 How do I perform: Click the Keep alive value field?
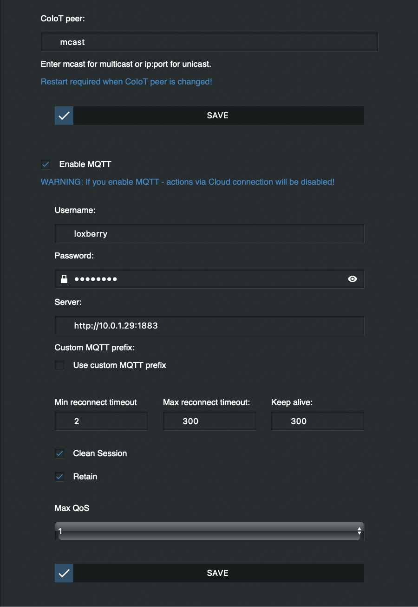[317, 421]
